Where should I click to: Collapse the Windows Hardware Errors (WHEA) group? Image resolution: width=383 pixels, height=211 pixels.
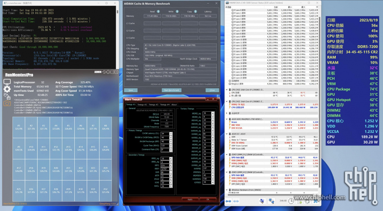click(227, 190)
